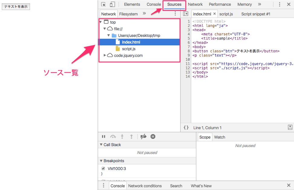
Task: Select the Console drawer tab
Action: coord(118,186)
